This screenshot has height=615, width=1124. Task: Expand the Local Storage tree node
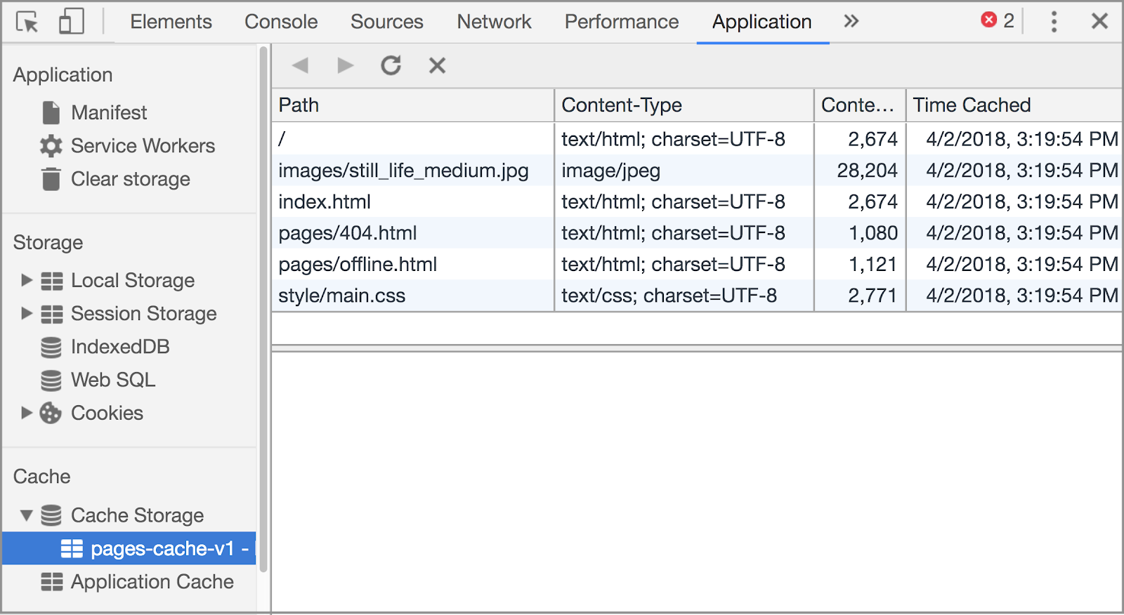tap(27, 280)
